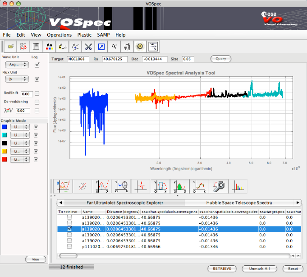Click the wrench tool icon

click(220, 185)
